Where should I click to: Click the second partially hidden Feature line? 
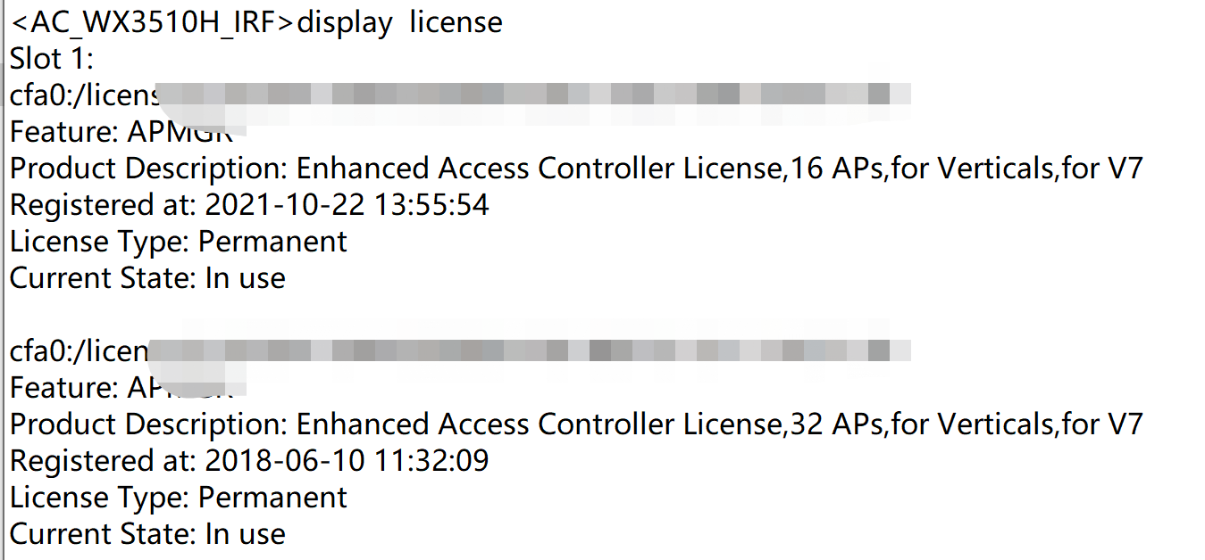coord(121,388)
